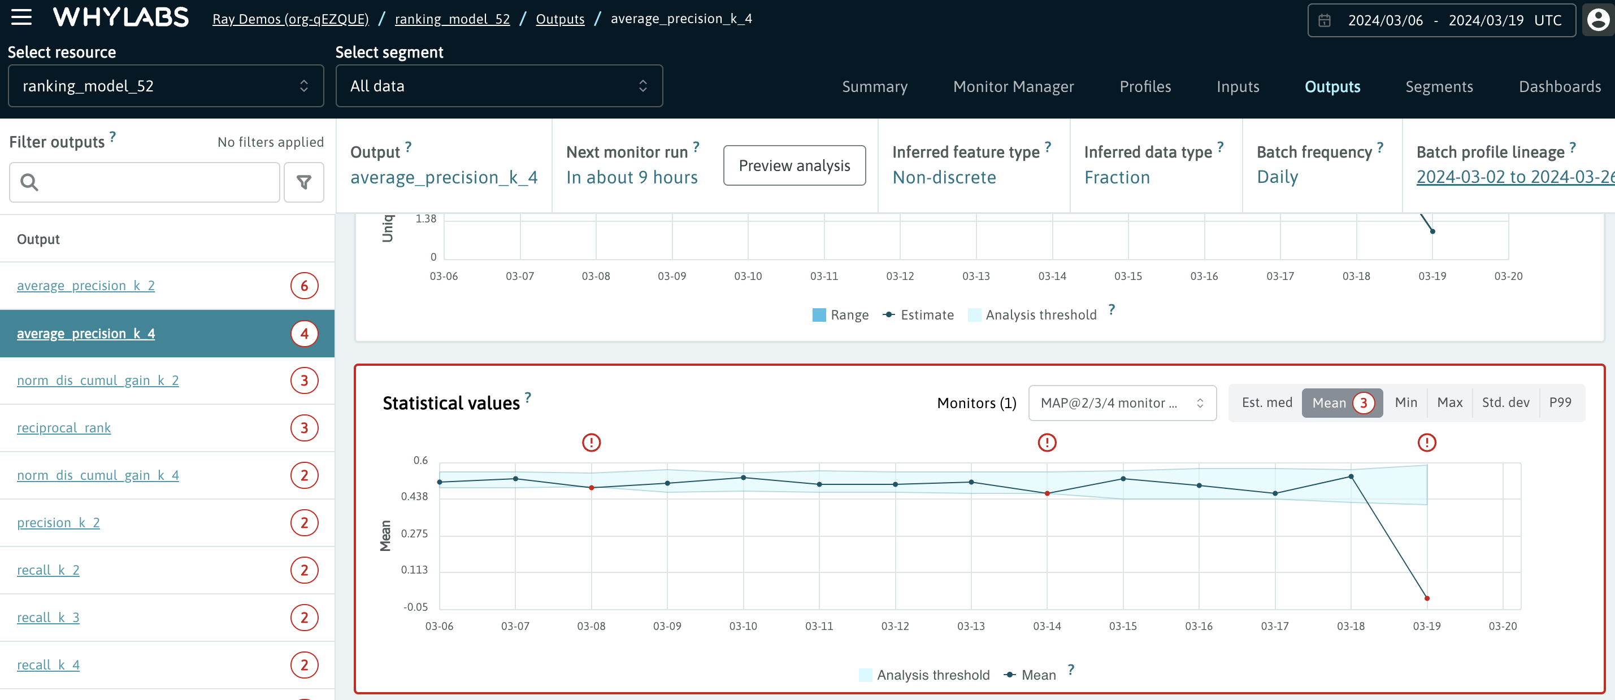Click the anomaly alert icon above 03-19
This screenshot has height=700, width=1615.
pyautogui.click(x=1428, y=443)
